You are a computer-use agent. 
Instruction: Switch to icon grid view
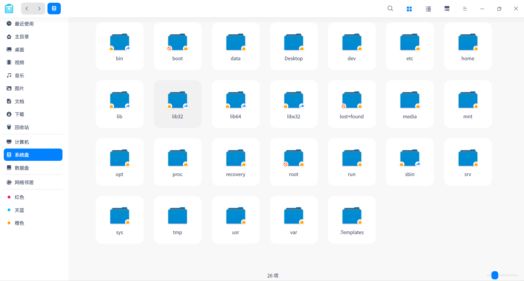pyautogui.click(x=409, y=9)
